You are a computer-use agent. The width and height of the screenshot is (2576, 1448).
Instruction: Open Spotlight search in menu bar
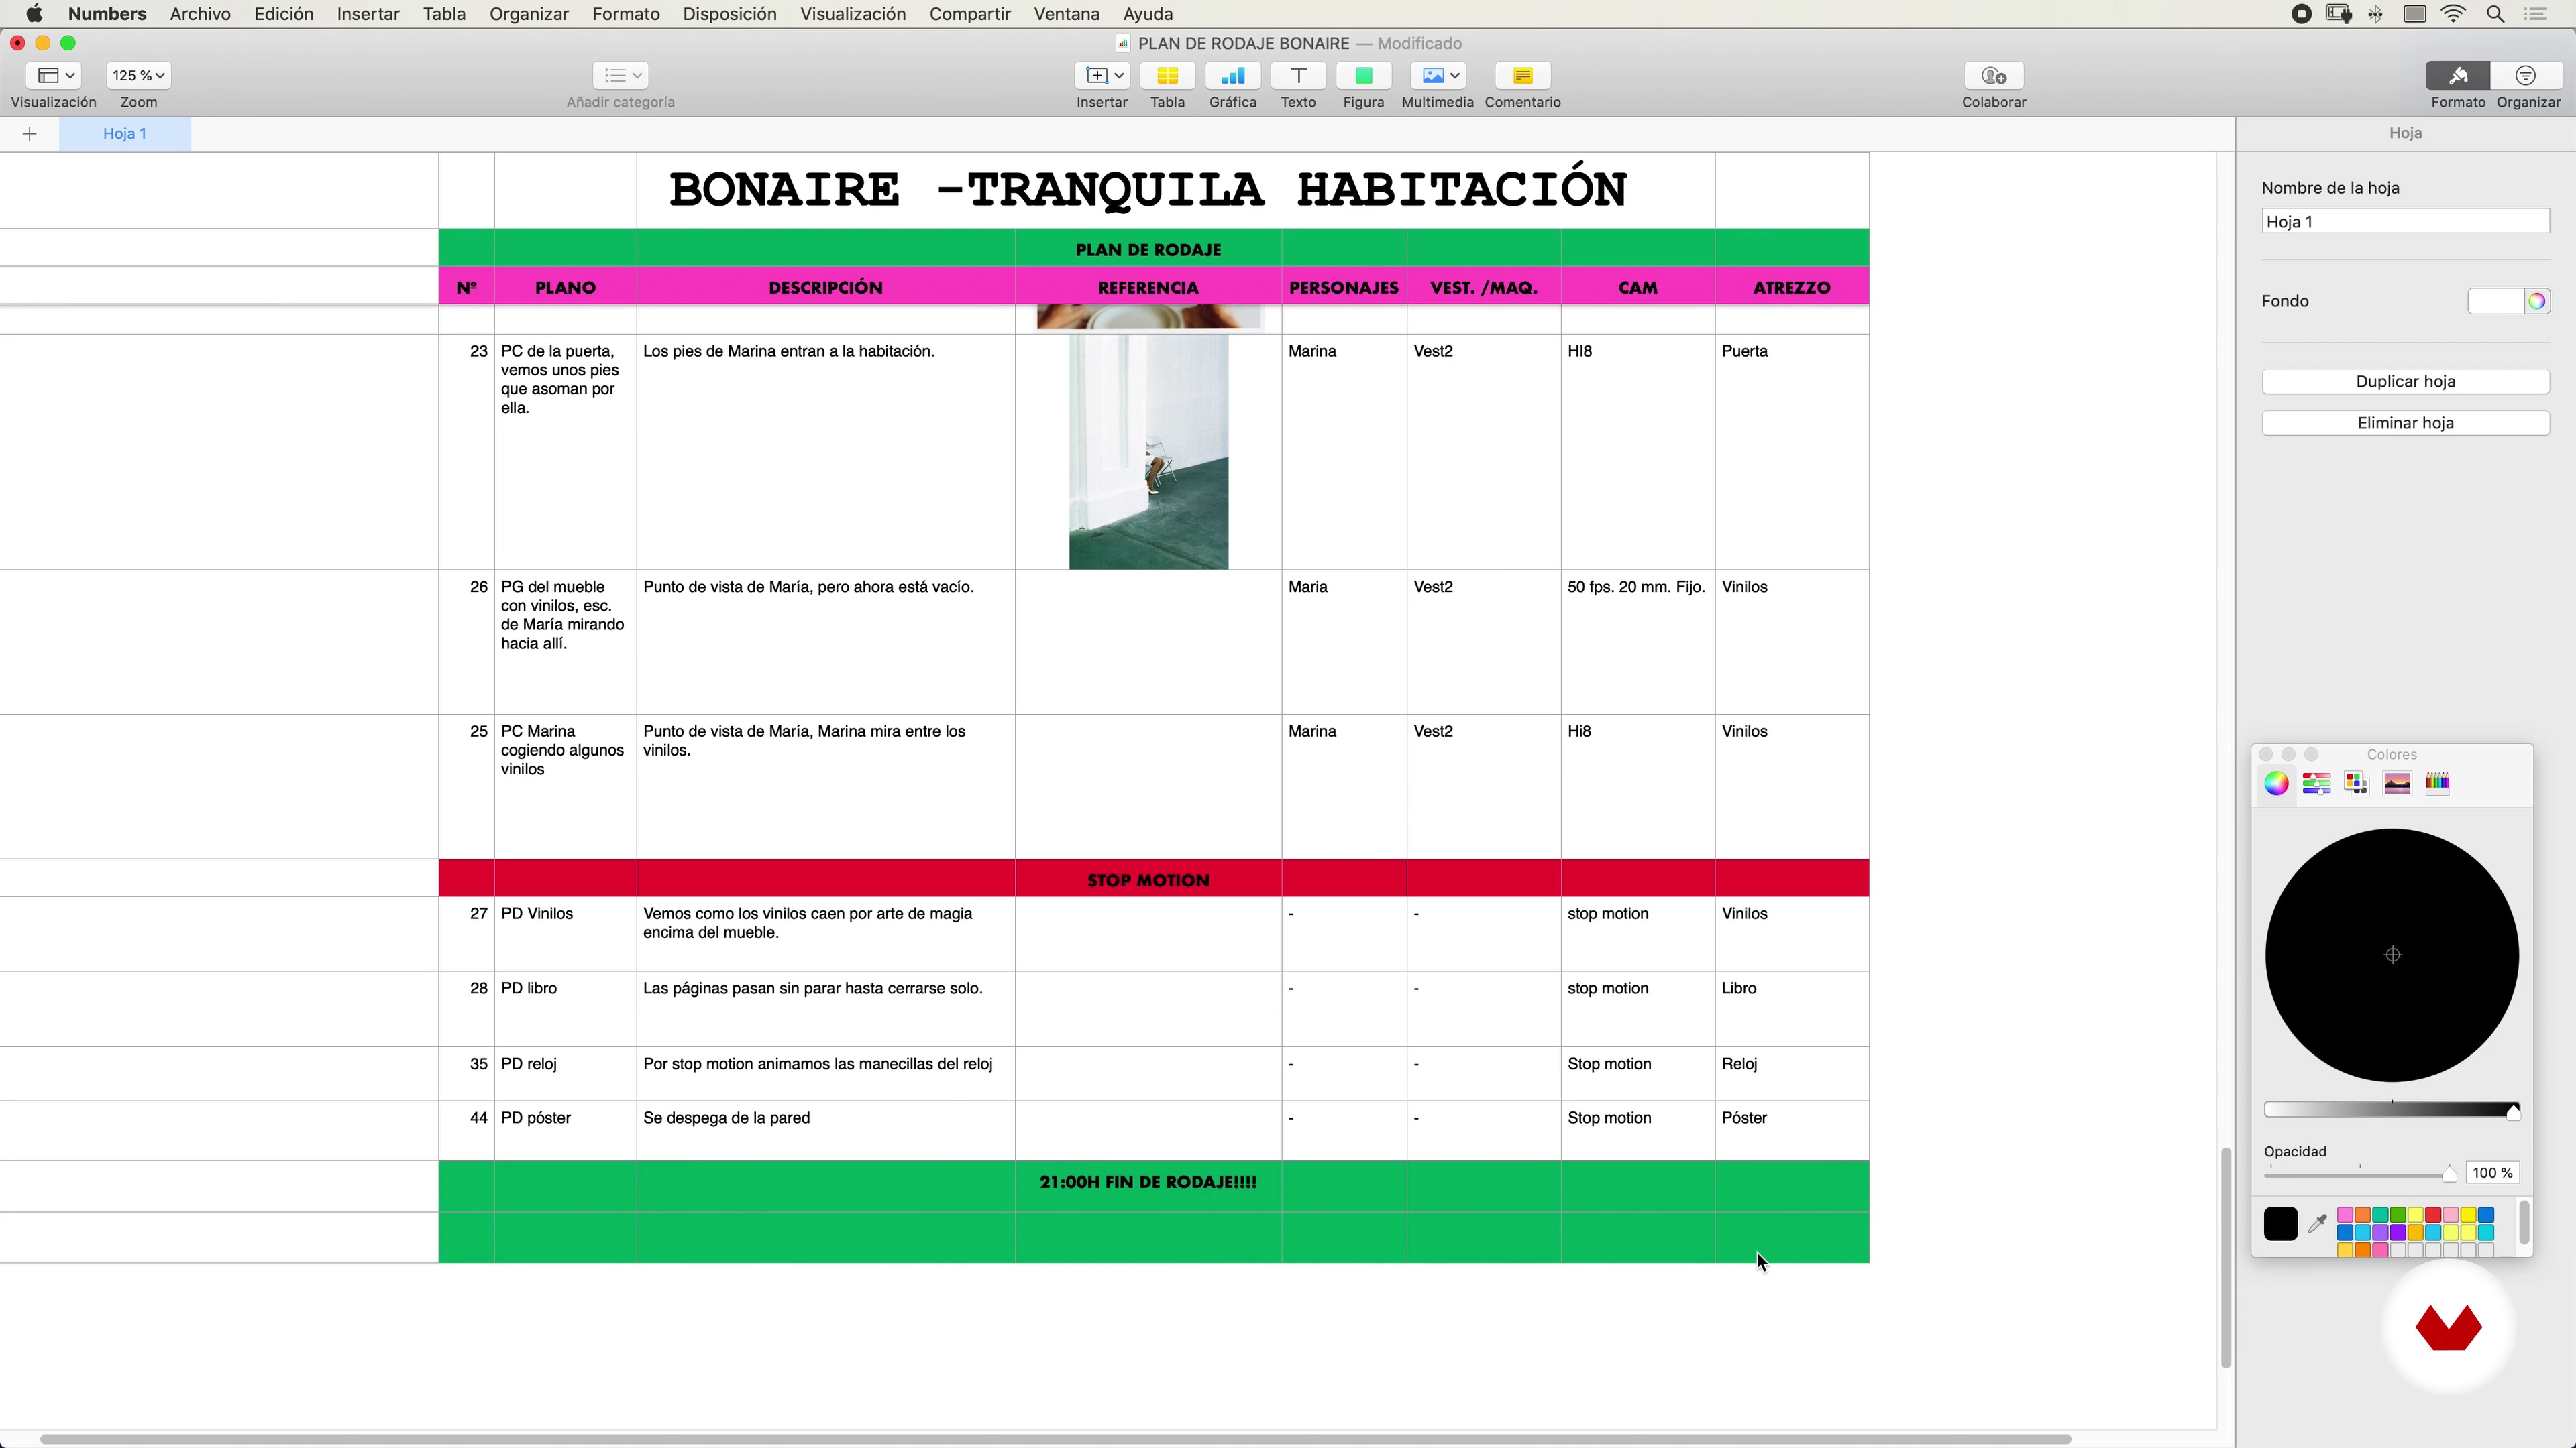tap(2495, 14)
